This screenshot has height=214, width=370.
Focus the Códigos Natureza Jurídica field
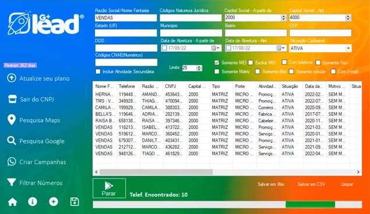point(191,17)
